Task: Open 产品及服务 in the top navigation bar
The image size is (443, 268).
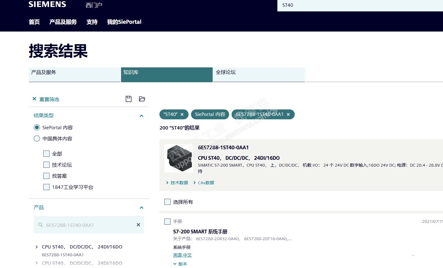Action: (63, 22)
